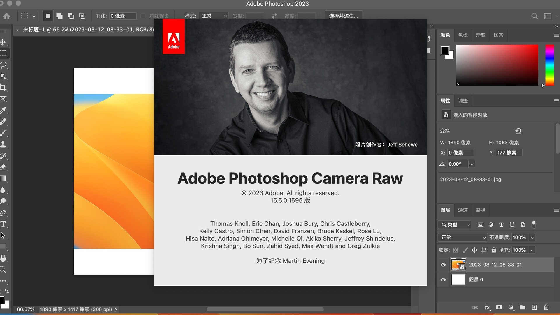Hide the 2023-08-12_08-33-01 layer
Viewport: 560px width, 315px height.
(x=443, y=265)
